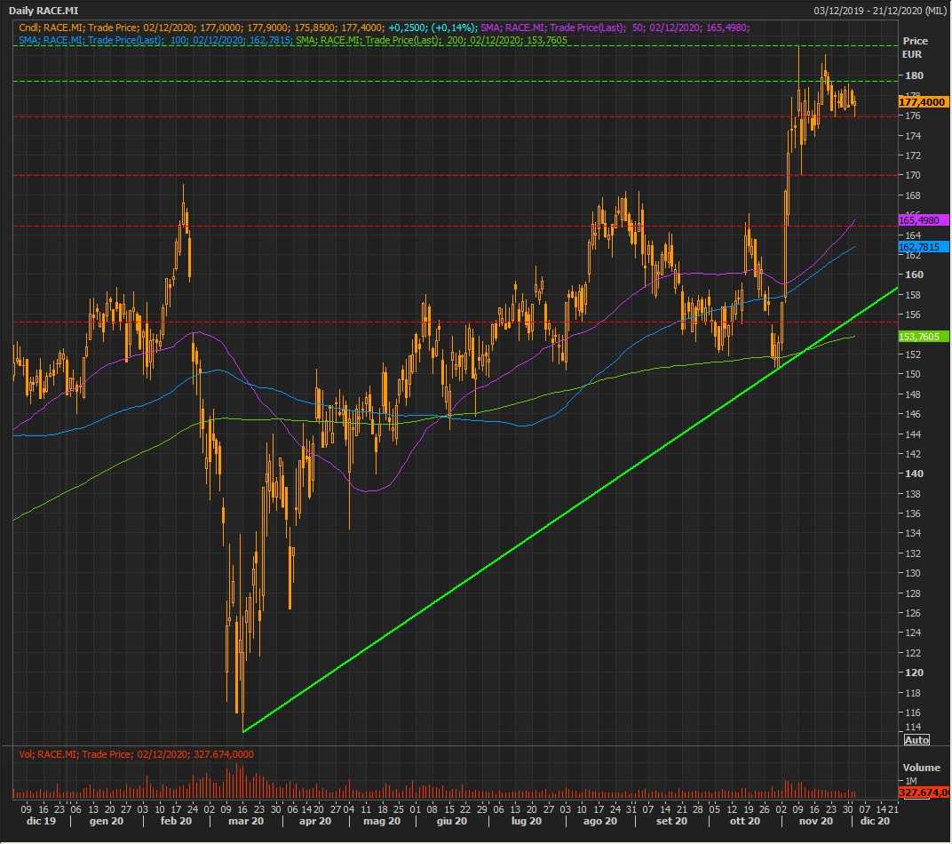Click the orange 177,4000 last price tag

point(923,102)
